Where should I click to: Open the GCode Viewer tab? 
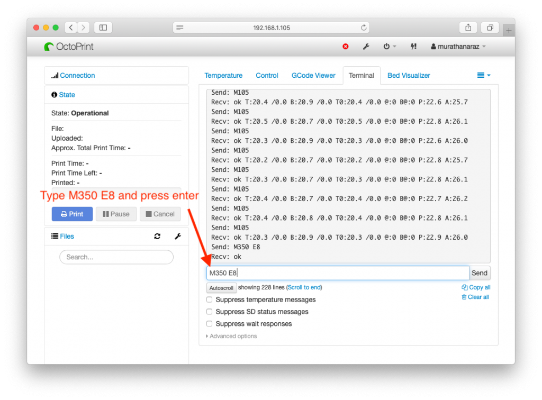click(x=313, y=75)
